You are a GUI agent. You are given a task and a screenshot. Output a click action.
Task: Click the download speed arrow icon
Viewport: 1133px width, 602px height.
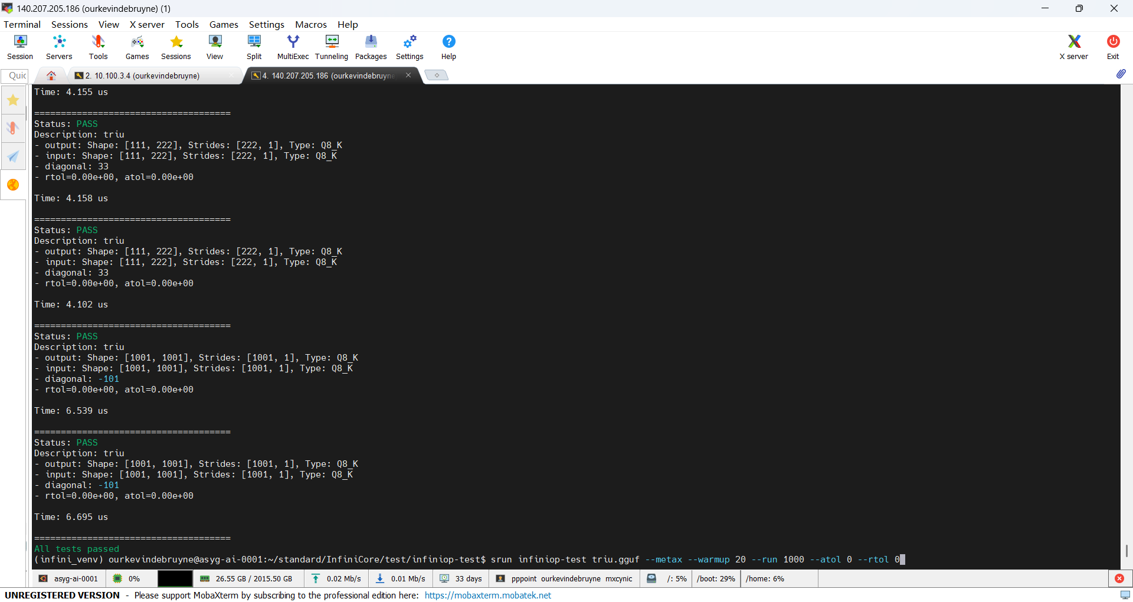pos(380,578)
